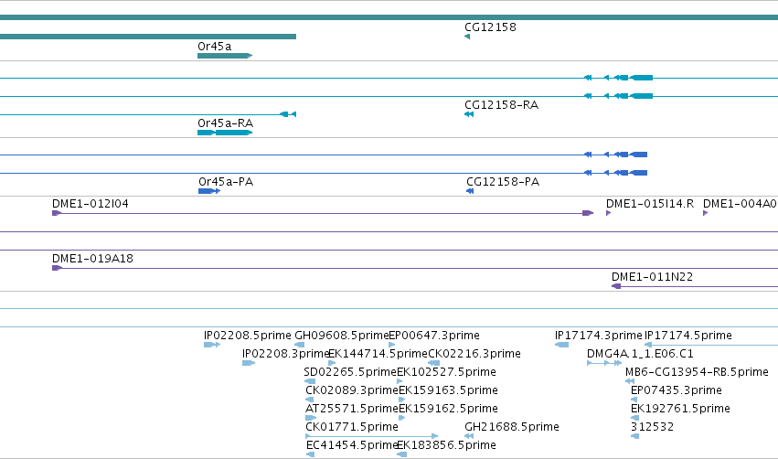
Task: Select the IP17174.3prime EST label
Action: pyautogui.click(x=599, y=336)
